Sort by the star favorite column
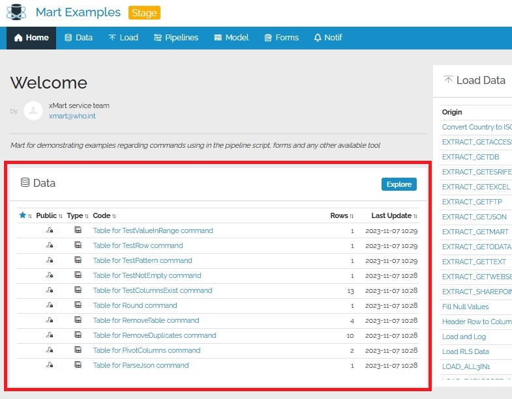Screen dimensions: 512x399 click(25, 215)
